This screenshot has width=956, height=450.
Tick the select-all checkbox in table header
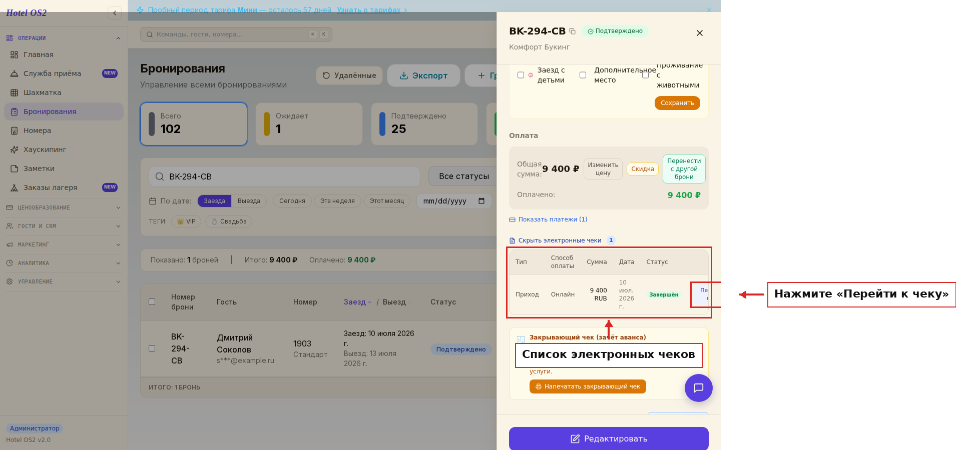tap(152, 302)
